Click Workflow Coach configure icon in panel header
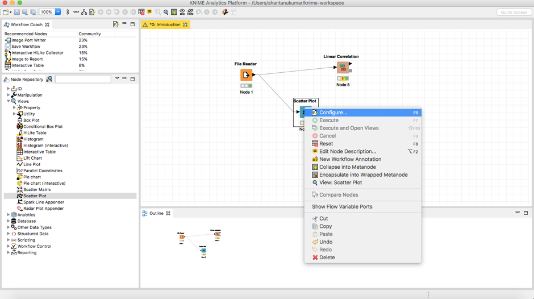534x299 pixels. coord(115,24)
